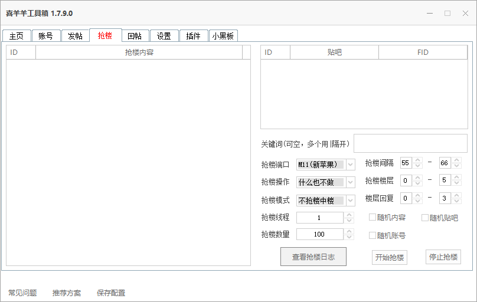The image size is (477, 302).
Task: Enable the 随机内容 checkbox
Action: tap(373, 218)
